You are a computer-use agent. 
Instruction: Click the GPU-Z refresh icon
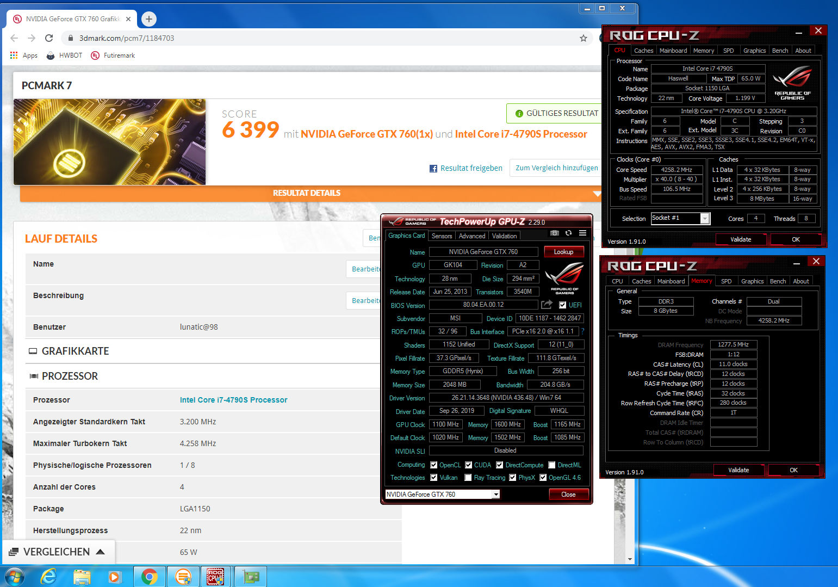(568, 233)
